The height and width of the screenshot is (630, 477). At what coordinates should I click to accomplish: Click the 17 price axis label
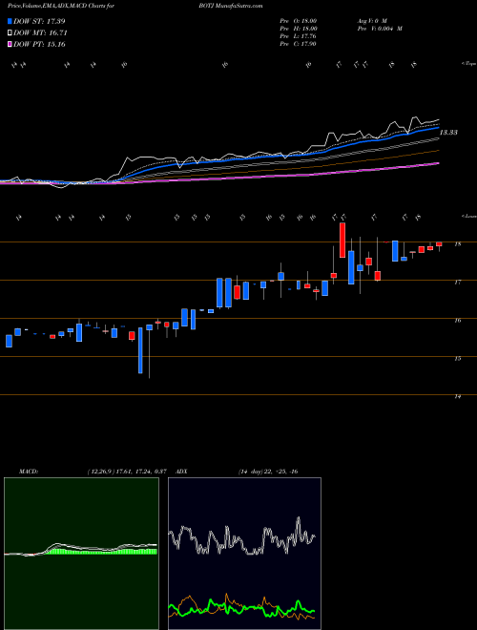457,282
